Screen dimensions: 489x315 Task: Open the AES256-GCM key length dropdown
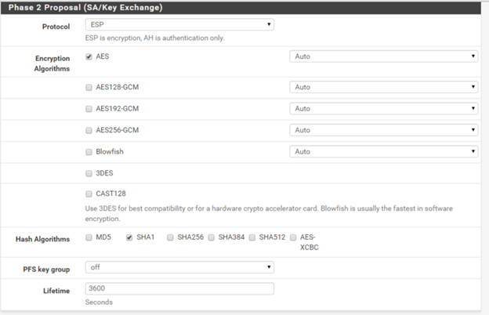click(383, 129)
